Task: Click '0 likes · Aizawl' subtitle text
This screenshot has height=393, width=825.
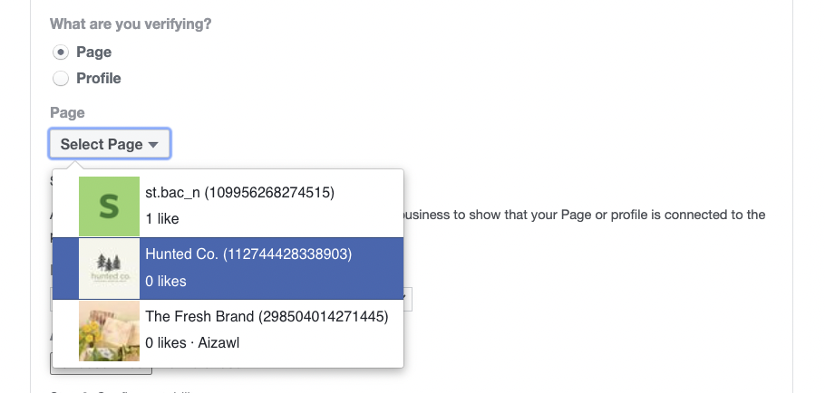Action: tap(192, 343)
